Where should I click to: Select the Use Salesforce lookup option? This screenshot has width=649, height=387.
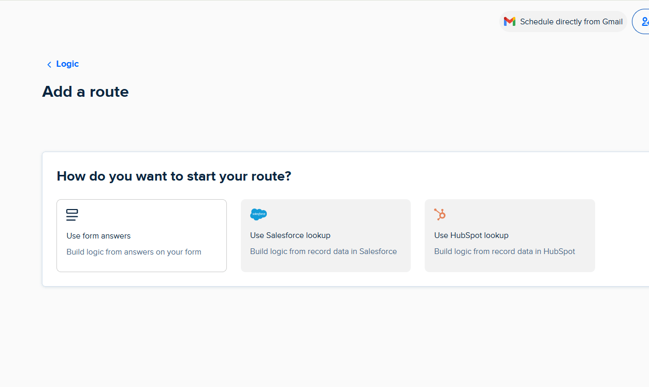(x=325, y=235)
